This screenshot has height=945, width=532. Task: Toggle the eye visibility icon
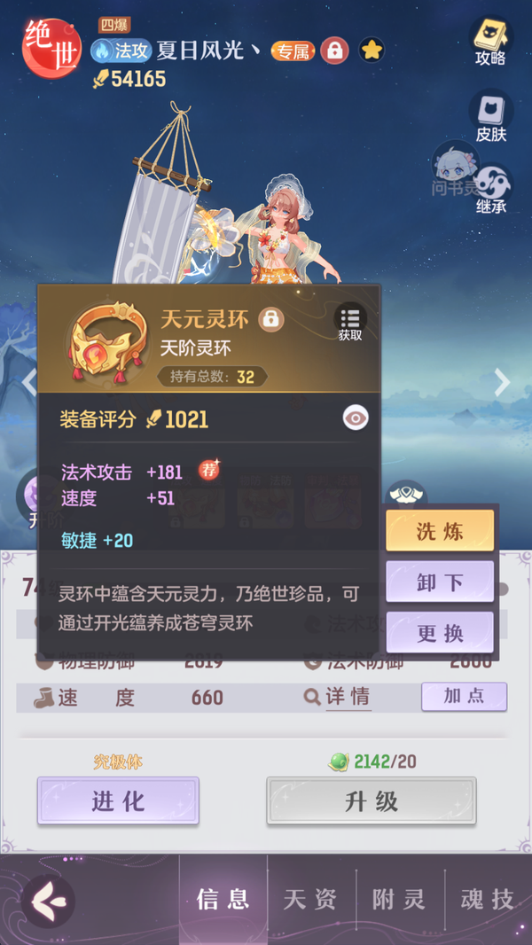pyautogui.click(x=356, y=418)
